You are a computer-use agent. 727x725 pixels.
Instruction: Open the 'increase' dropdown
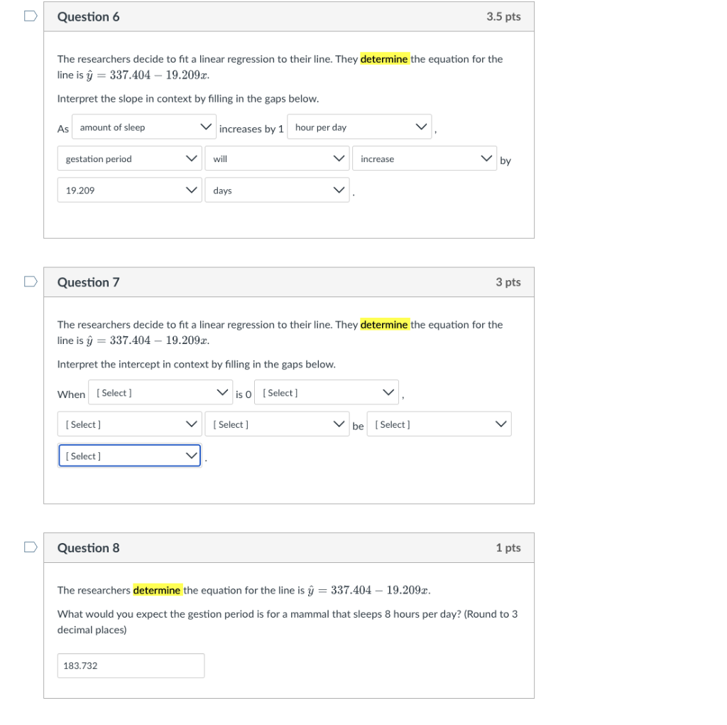point(425,159)
